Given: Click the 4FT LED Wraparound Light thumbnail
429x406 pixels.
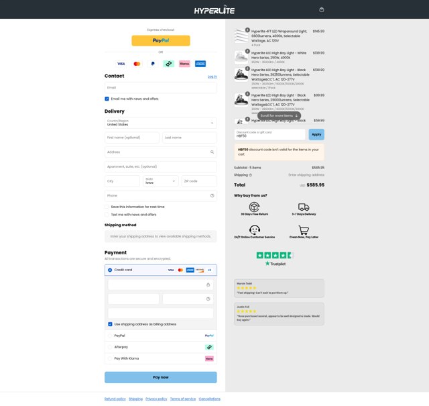Looking at the screenshot, I should pos(241,36).
